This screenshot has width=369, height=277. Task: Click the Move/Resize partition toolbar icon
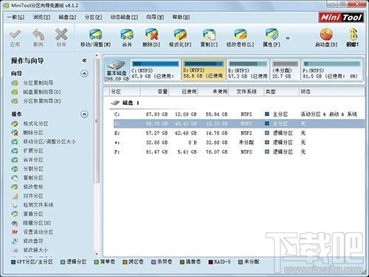[x=96, y=35]
